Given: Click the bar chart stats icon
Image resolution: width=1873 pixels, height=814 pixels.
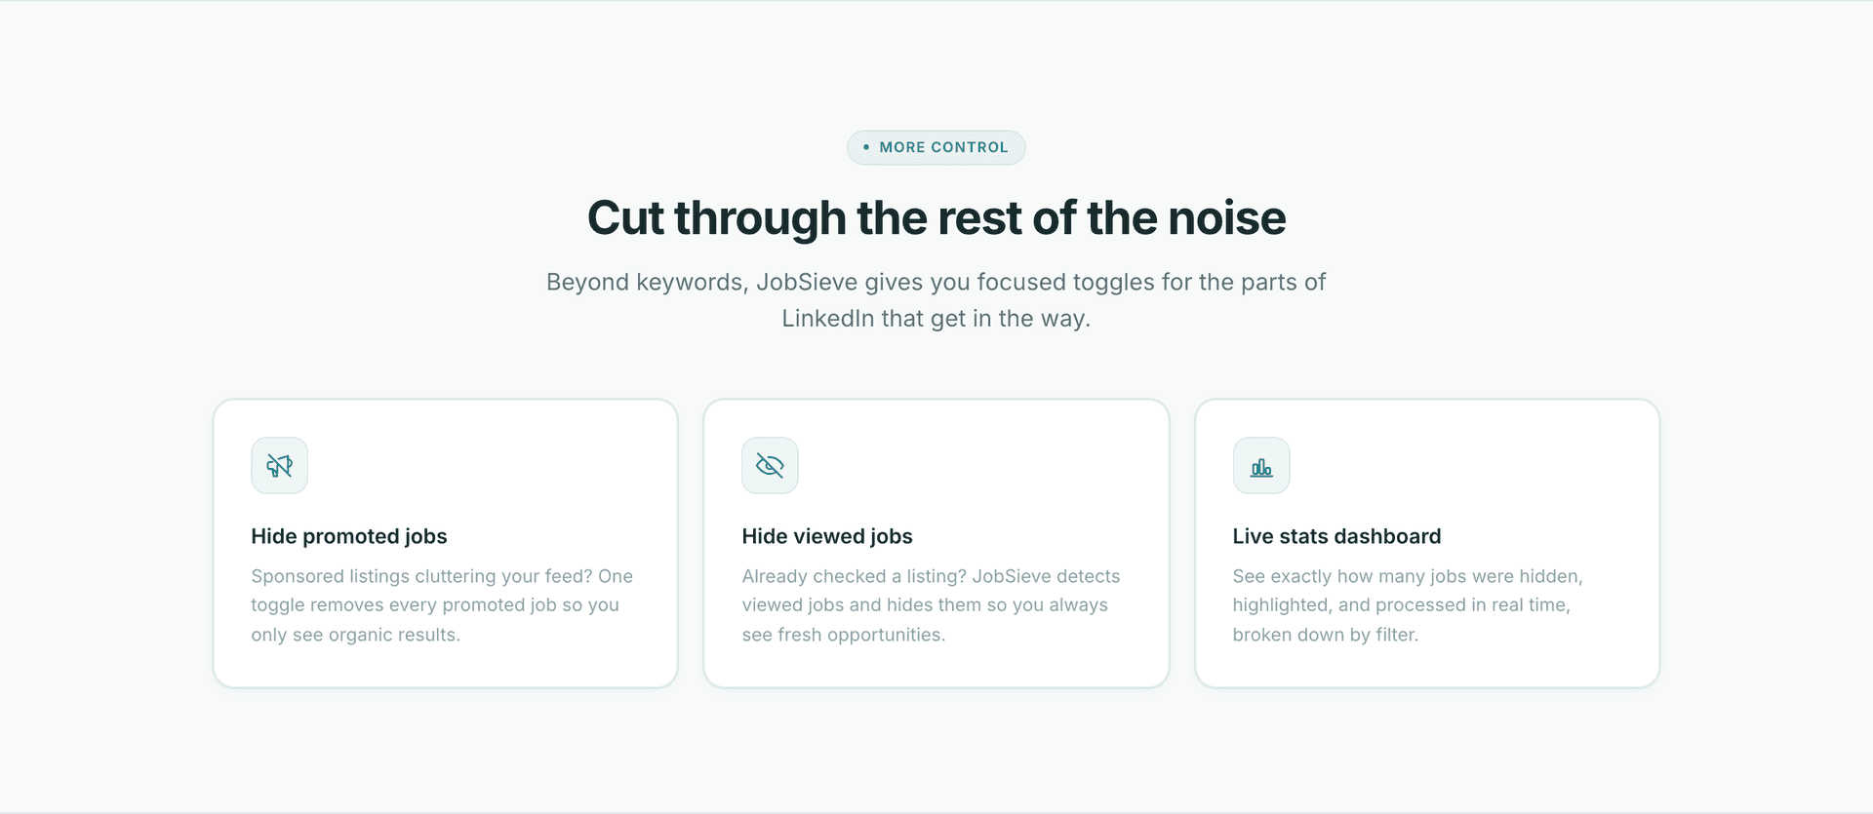Looking at the screenshot, I should click(1261, 466).
